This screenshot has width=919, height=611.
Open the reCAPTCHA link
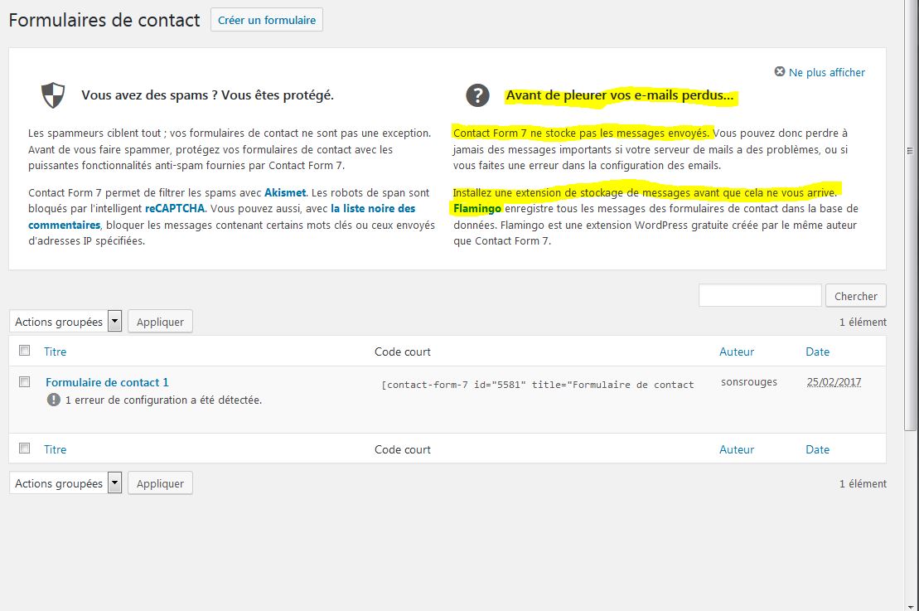pos(175,208)
